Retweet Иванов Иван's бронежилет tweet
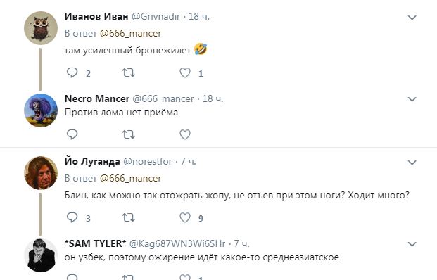Screen dimensions: 437x280 (129, 73)
